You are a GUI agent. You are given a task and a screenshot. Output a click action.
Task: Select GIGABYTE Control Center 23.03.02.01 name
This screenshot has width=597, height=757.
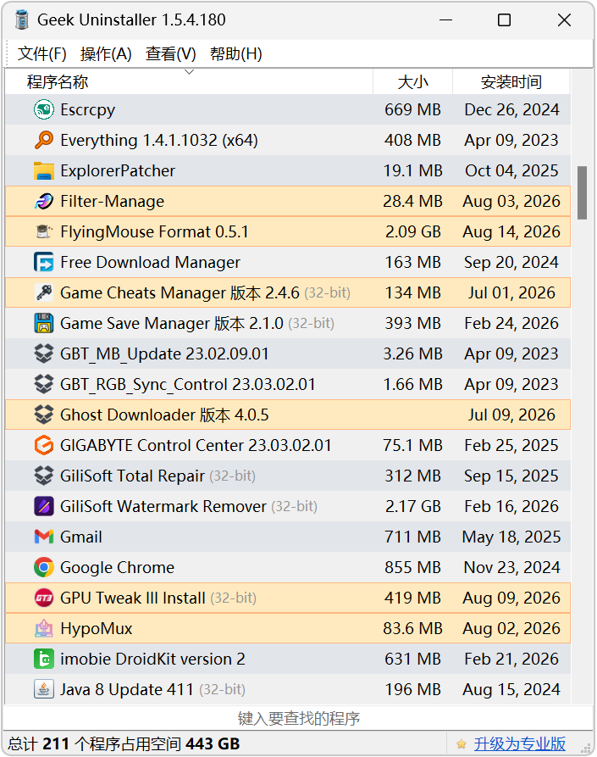(196, 445)
